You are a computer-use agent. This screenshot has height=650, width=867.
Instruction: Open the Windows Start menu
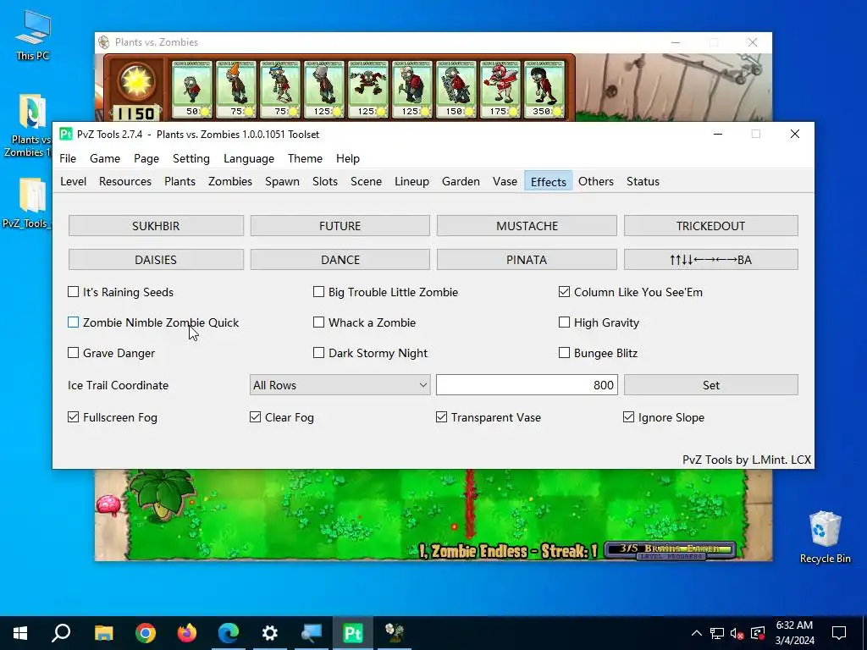coord(20,633)
